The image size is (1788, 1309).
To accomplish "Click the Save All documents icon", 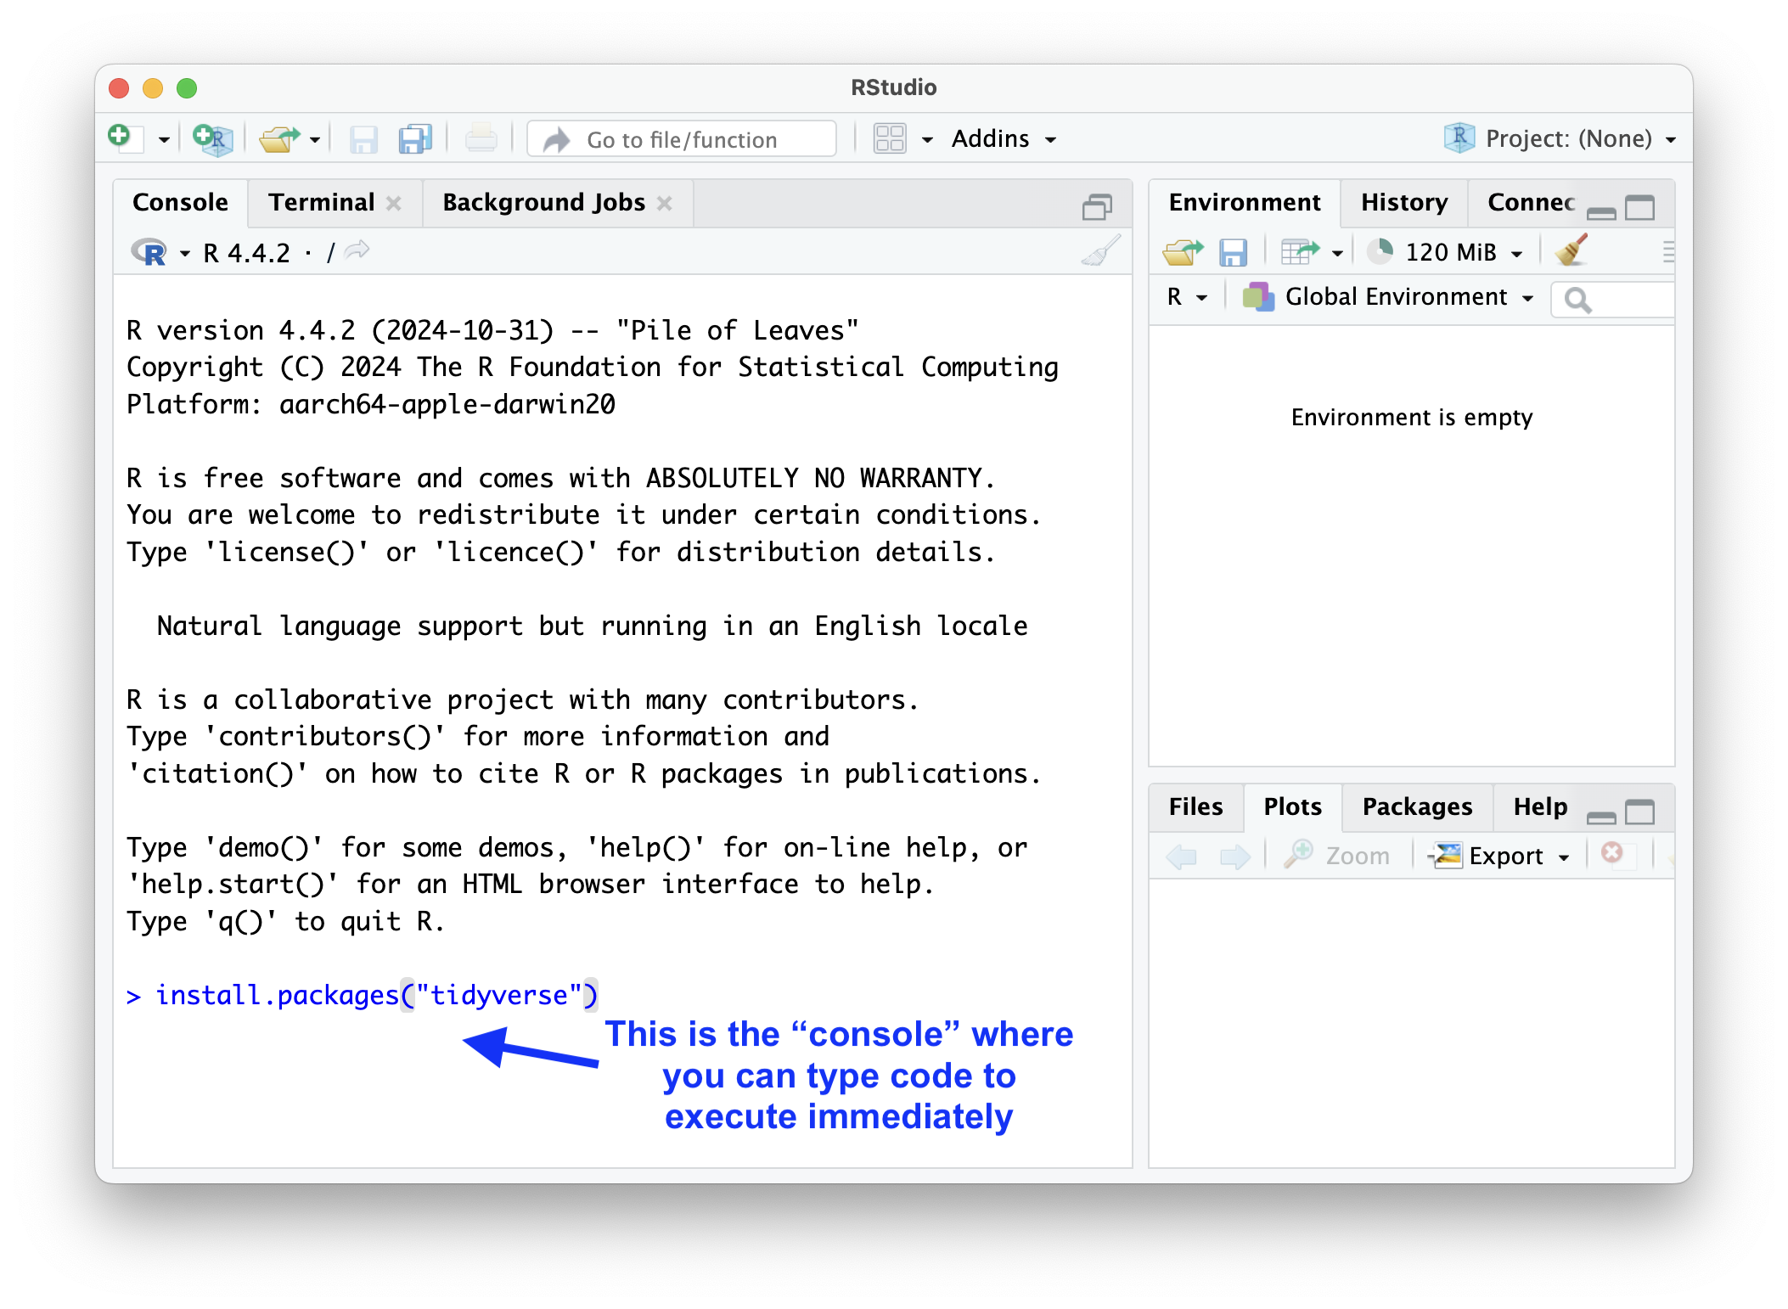I will point(414,139).
